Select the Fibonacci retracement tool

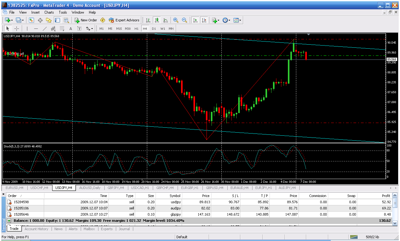[62, 28]
